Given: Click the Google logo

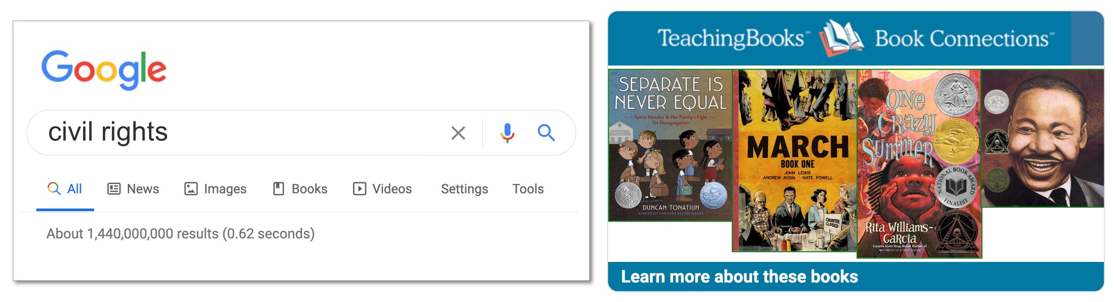Looking at the screenshot, I should point(104,69).
